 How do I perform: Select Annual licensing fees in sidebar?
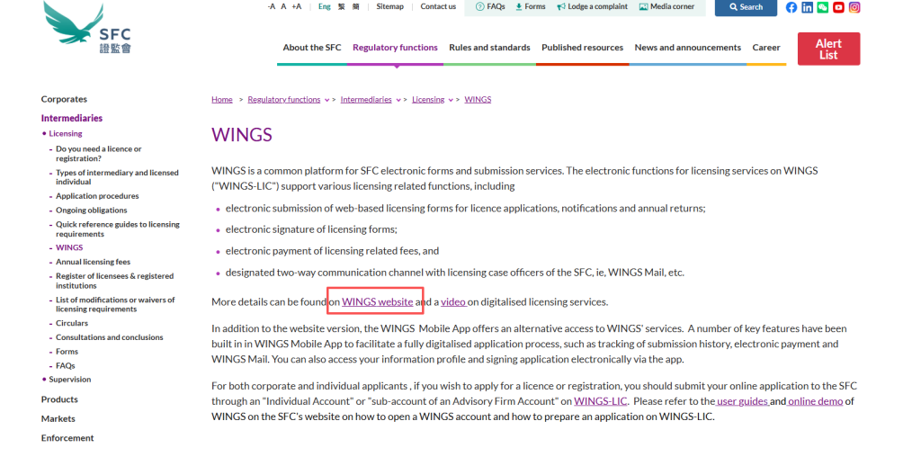click(93, 262)
